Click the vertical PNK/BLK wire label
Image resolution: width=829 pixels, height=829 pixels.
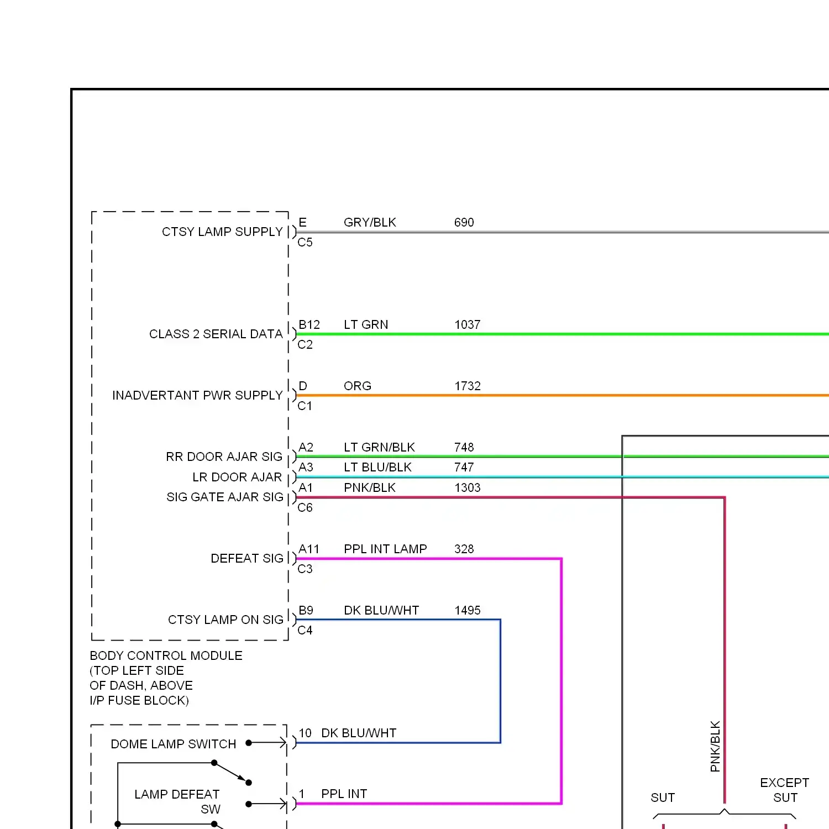(x=715, y=747)
